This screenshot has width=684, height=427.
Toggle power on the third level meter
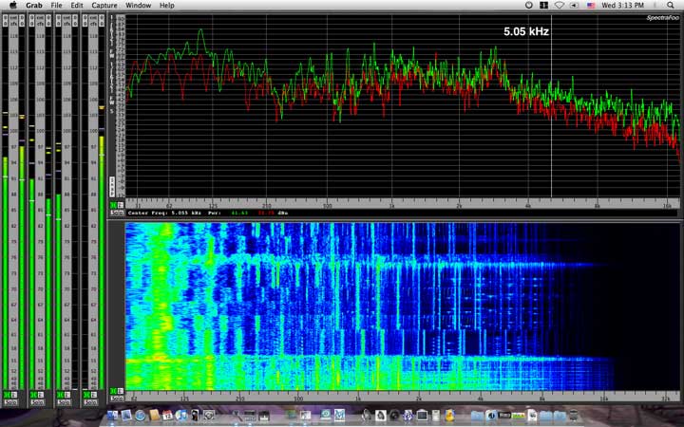click(x=60, y=395)
